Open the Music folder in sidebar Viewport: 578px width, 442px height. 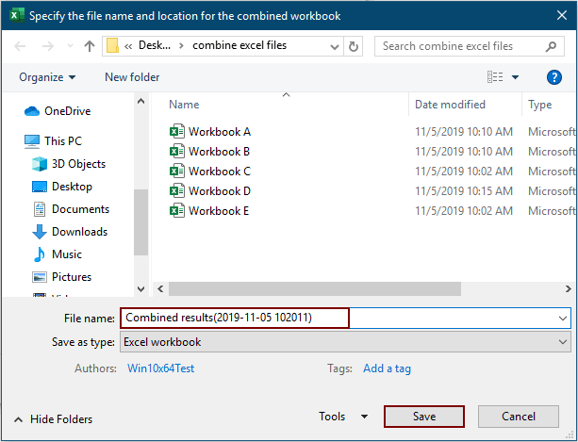tap(66, 254)
